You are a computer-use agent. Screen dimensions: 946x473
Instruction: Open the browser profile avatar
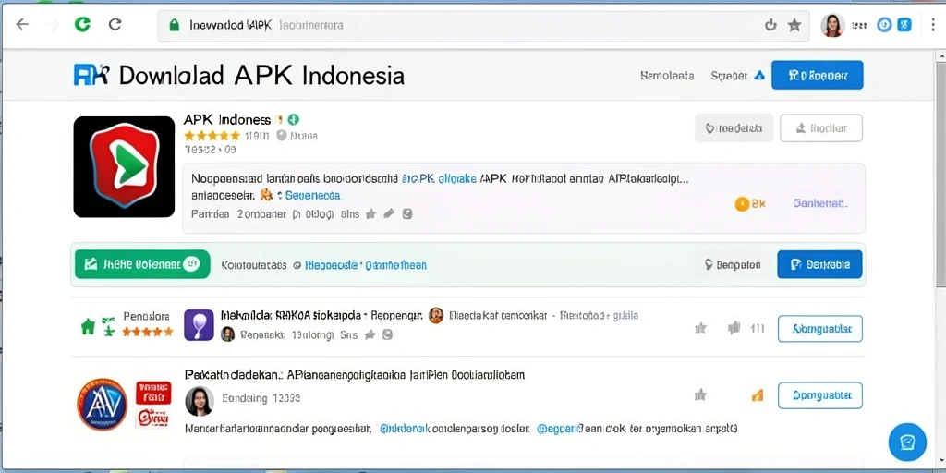click(x=832, y=25)
